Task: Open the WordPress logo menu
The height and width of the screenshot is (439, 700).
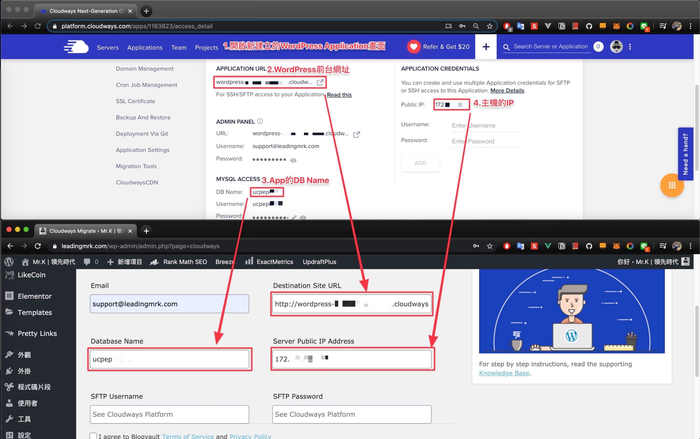Action: (x=9, y=262)
